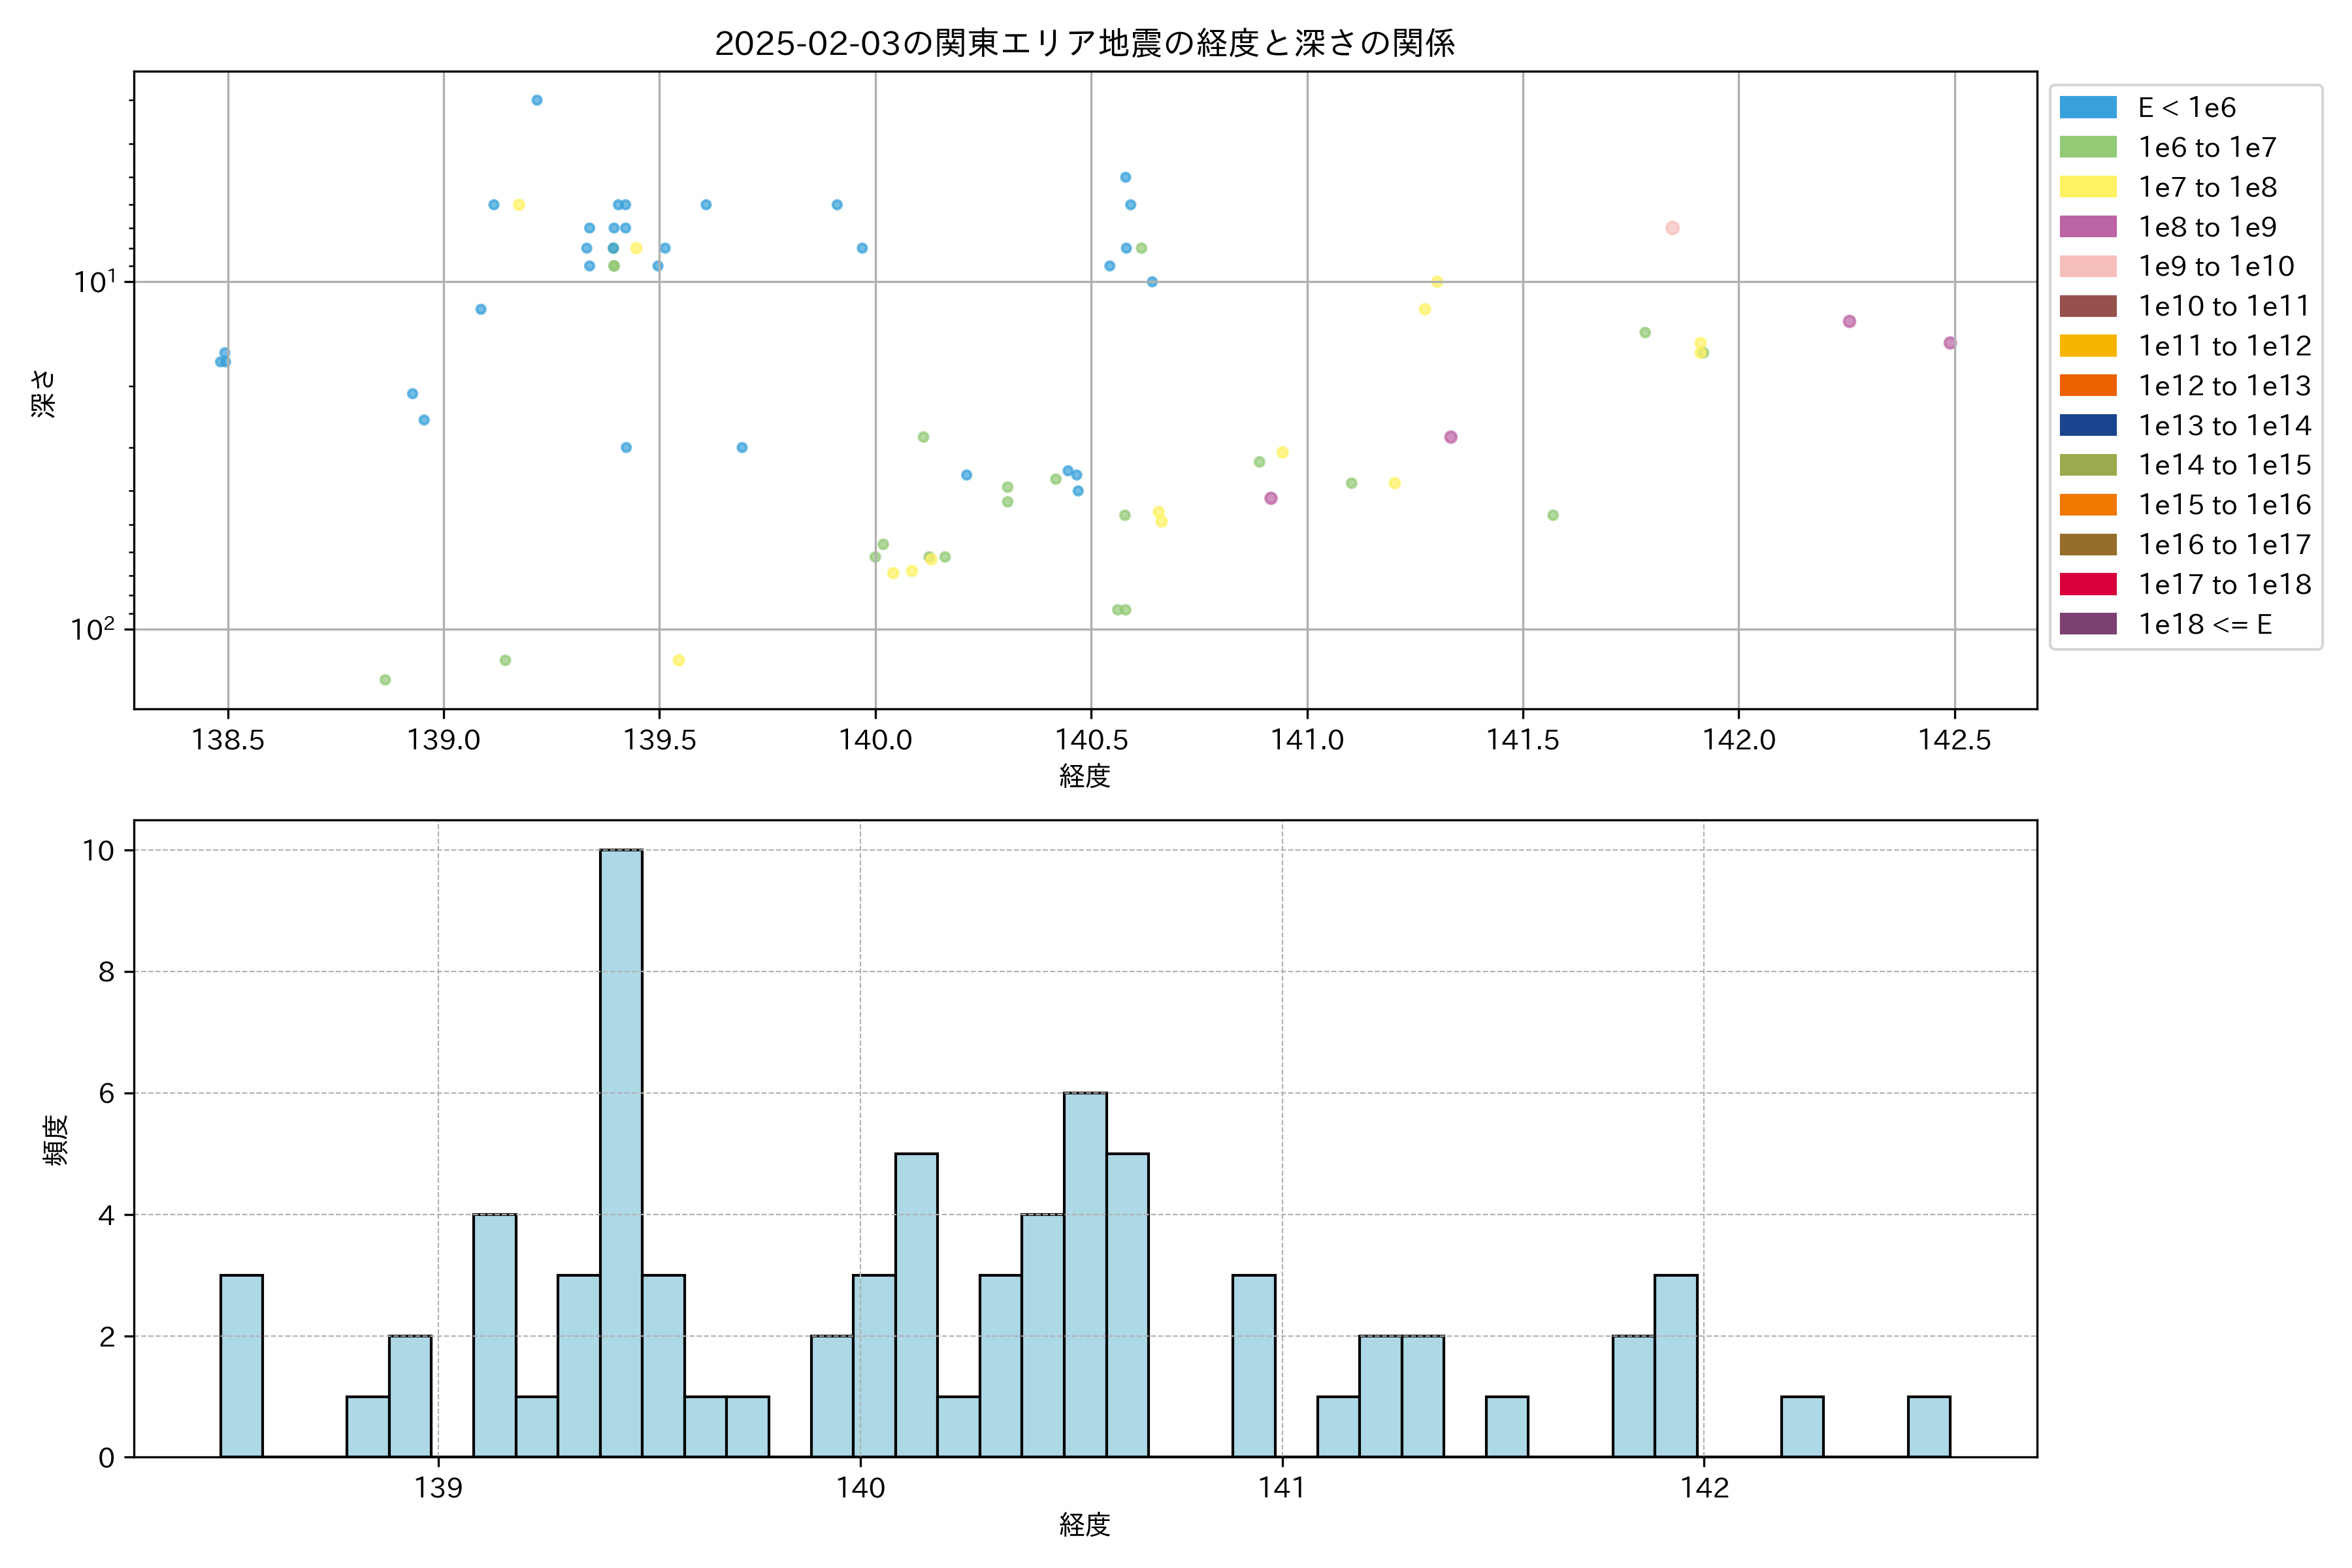
Task: Click the red 1e17 to 1e18 legend swatch
Action: point(2087,584)
